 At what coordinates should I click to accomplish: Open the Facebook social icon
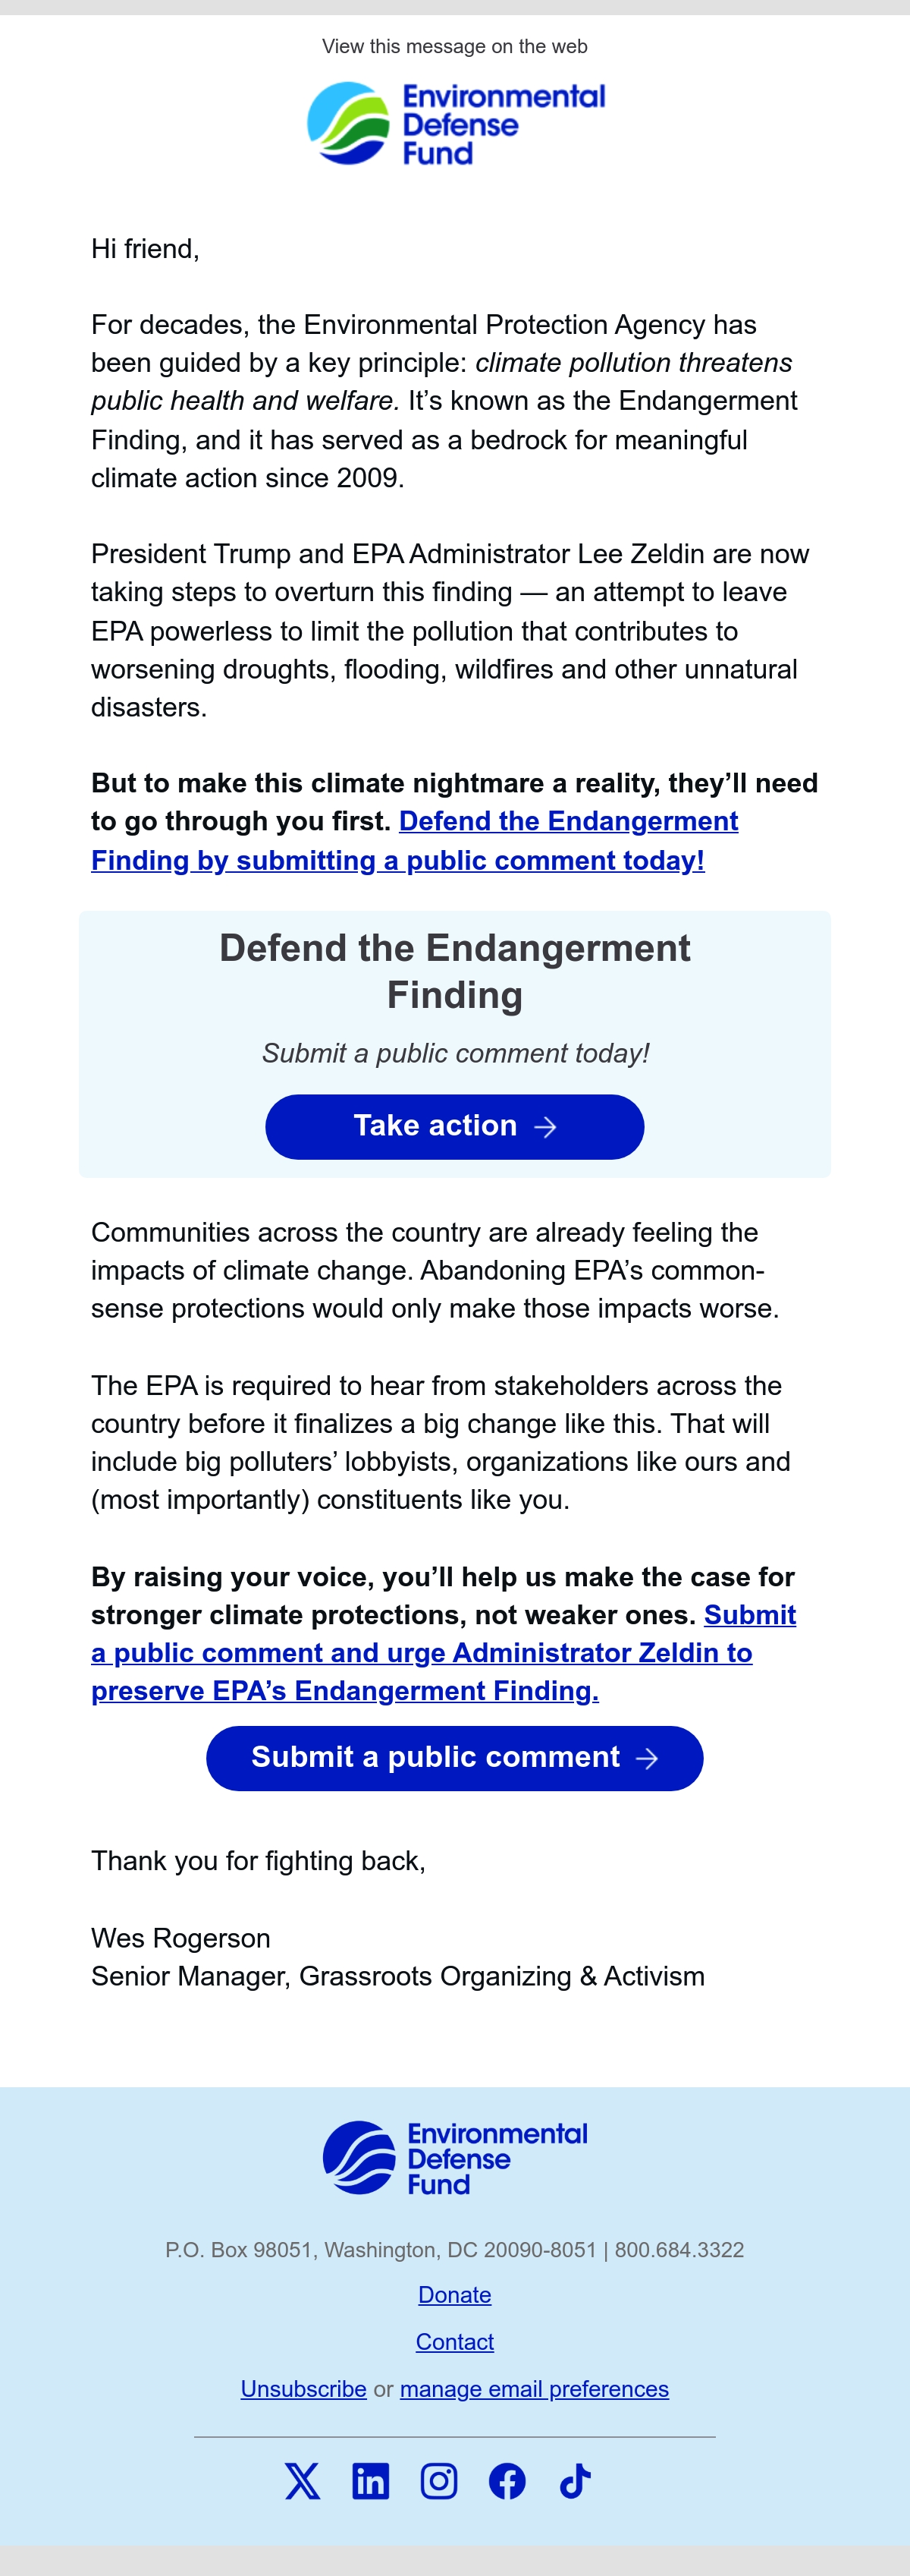coord(507,2481)
